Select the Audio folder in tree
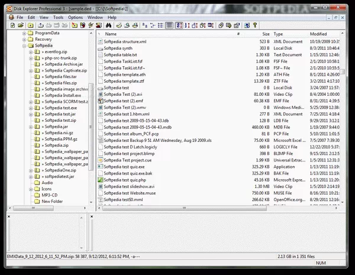 47,183
